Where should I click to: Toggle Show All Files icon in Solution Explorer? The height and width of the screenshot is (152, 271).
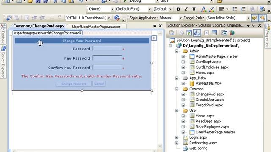[181, 33]
